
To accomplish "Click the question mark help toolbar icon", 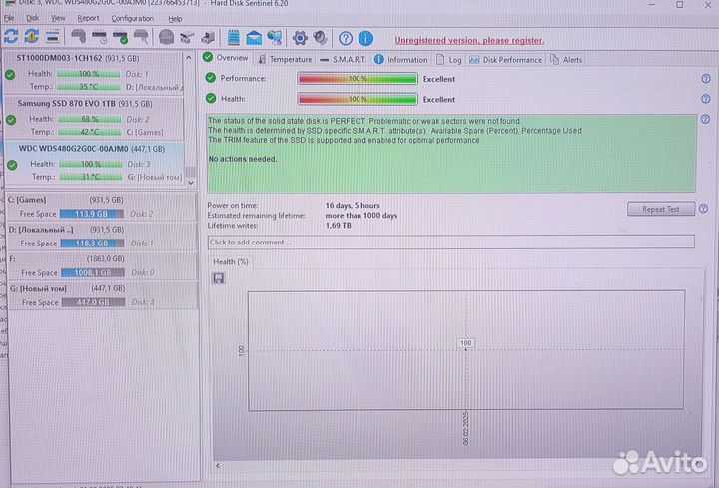I will pos(346,39).
